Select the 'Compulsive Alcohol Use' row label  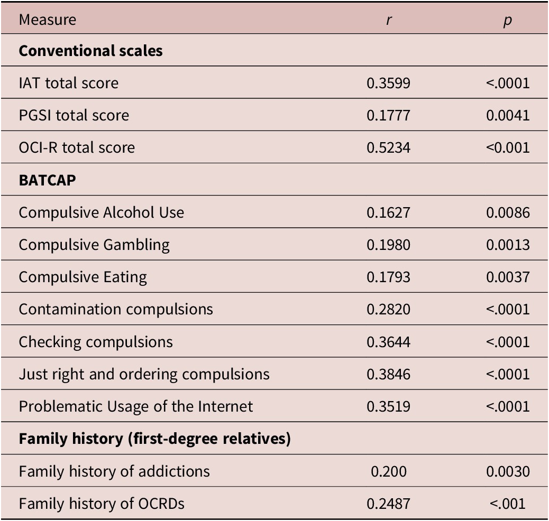102,212
